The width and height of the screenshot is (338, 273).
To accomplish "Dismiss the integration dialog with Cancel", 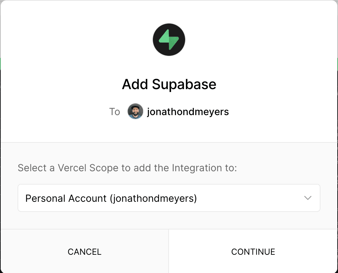I will 84,251.
